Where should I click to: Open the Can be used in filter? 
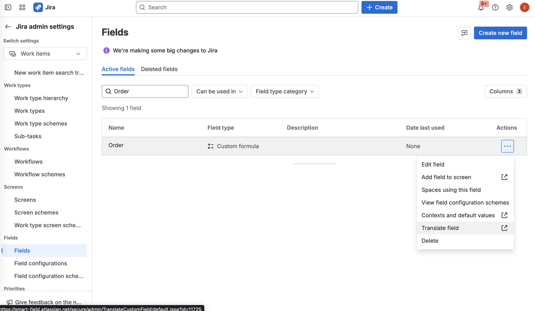point(219,91)
